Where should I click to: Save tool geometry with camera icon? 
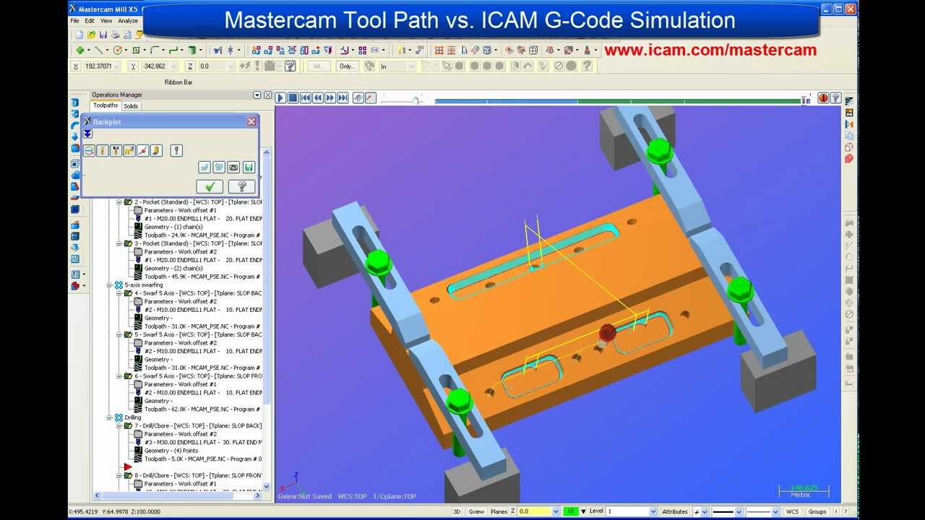(233, 167)
